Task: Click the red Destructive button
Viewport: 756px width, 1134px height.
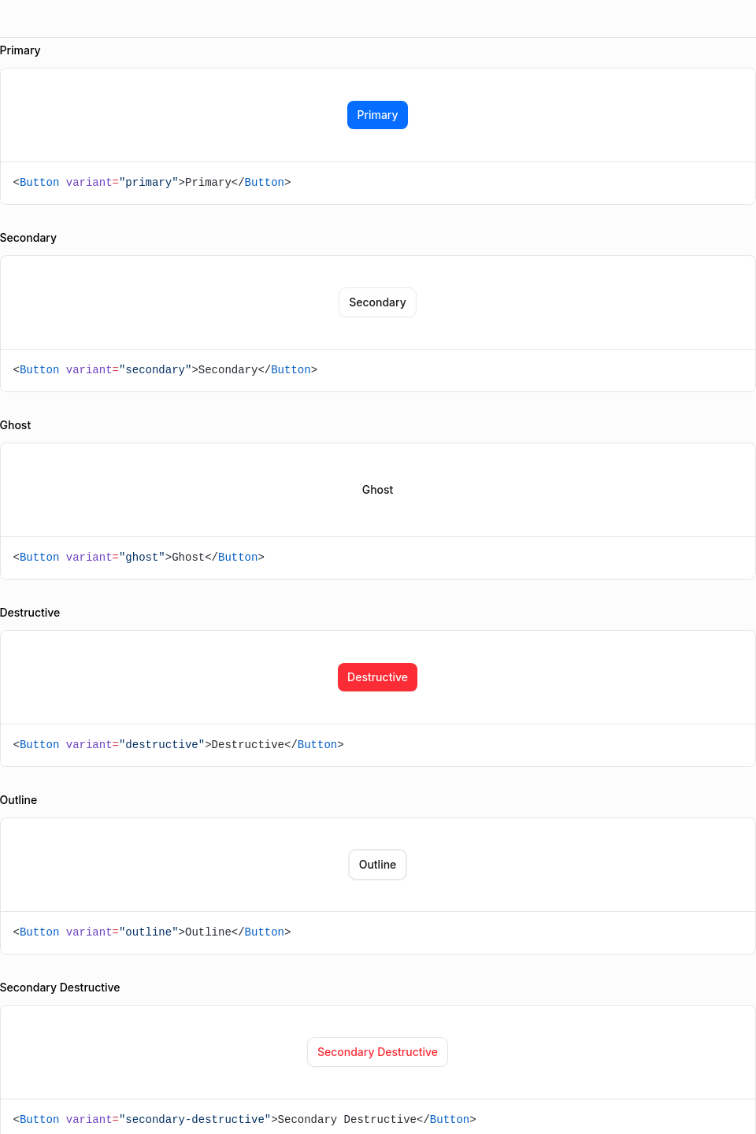Action: (x=377, y=677)
